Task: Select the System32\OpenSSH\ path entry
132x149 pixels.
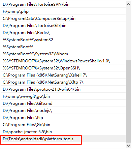Action: click(x=63, y=68)
